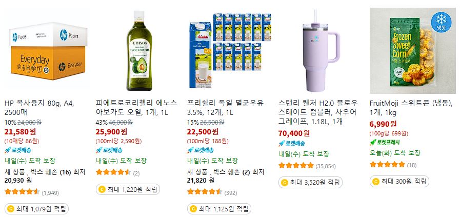
Task: Open the 프리쉴리 독일 멸균우유 product title
Action: (225, 107)
